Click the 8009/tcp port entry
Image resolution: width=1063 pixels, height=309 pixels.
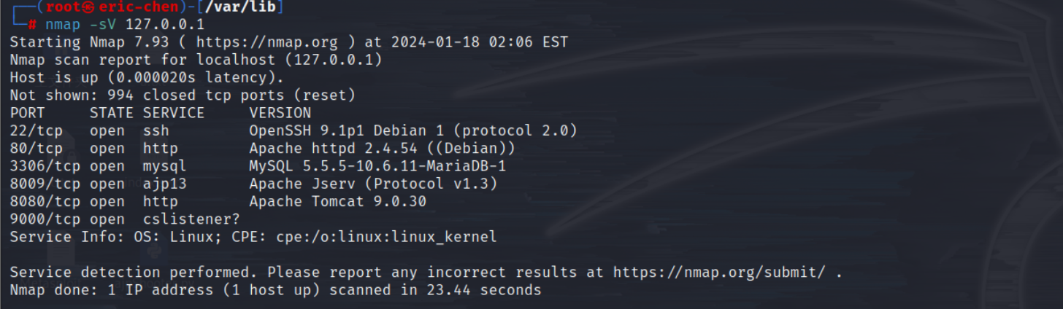(x=45, y=183)
